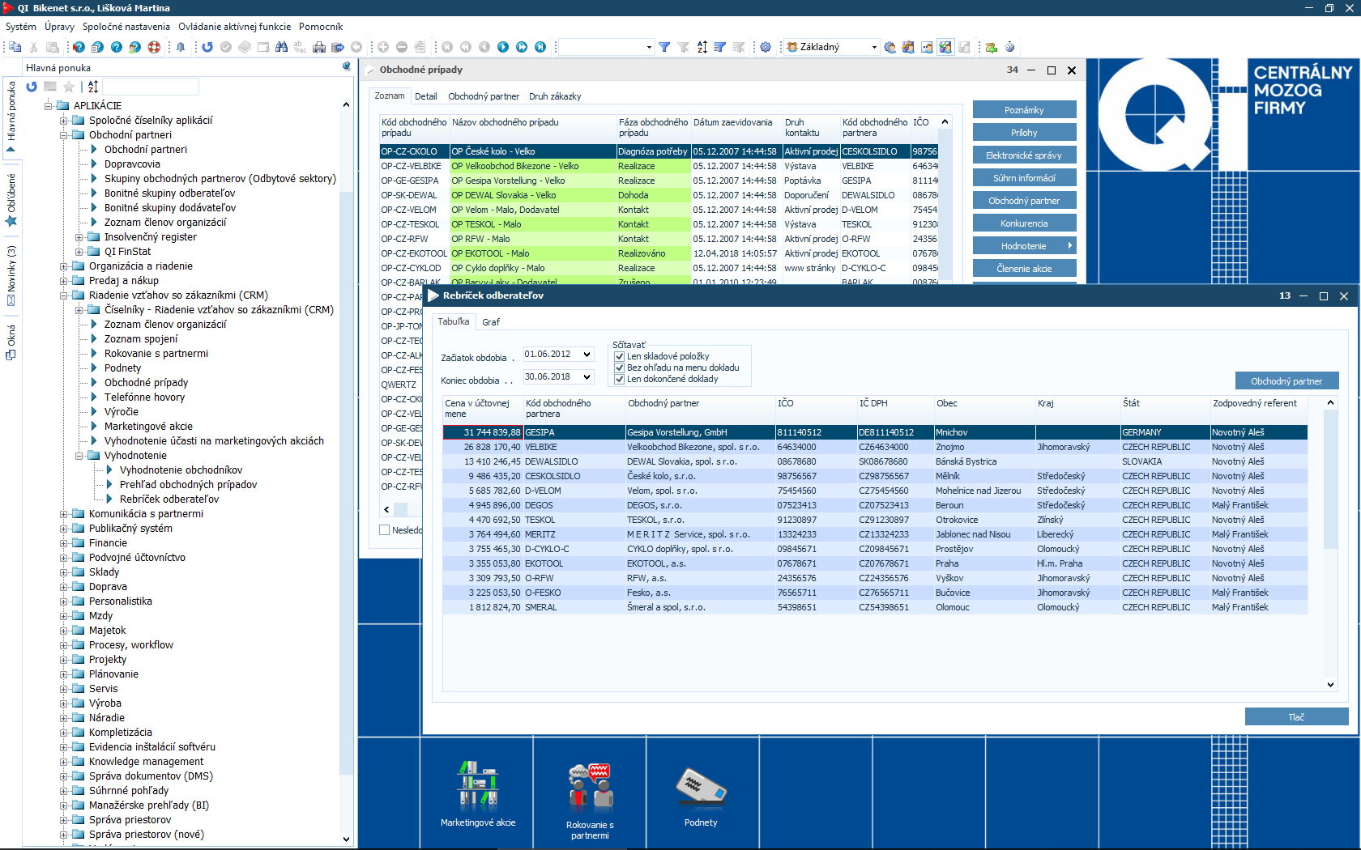Open the Spoločné nastavenia menu
The height and width of the screenshot is (850, 1361).
[x=126, y=27]
